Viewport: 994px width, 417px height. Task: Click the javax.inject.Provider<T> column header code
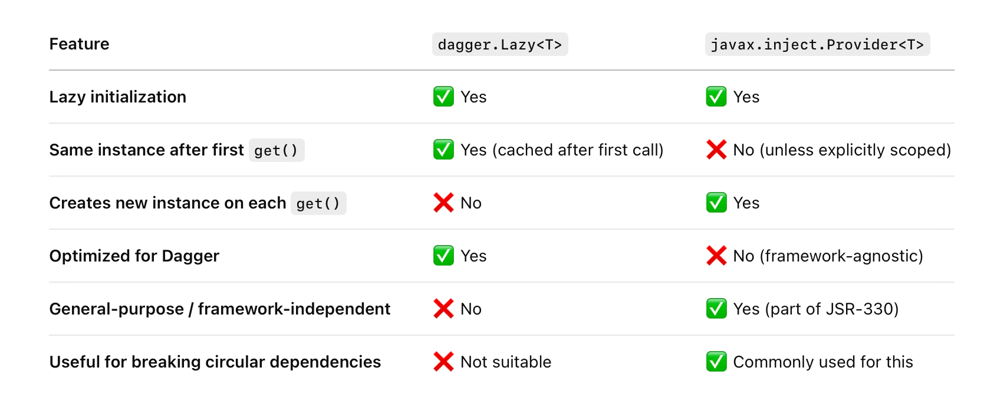point(817,44)
